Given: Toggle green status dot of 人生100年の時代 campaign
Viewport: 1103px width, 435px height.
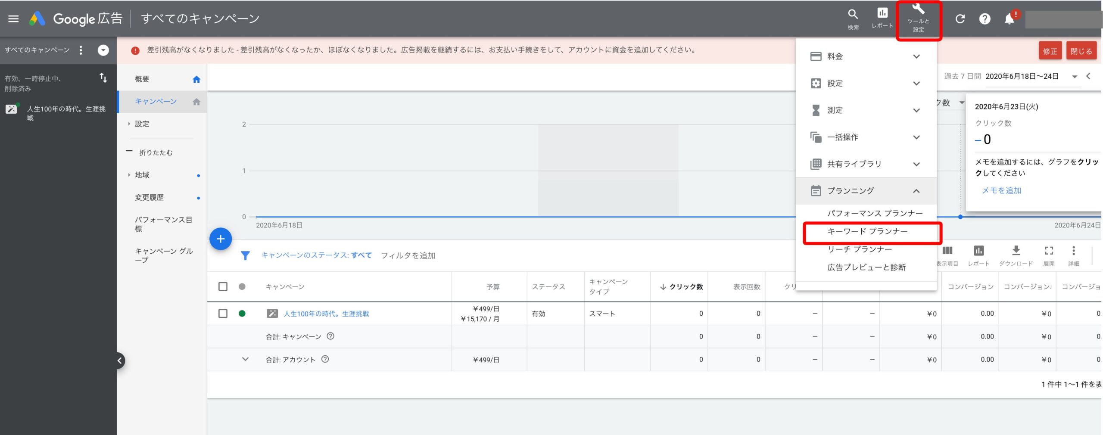Looking at the screenshot, I should pos(242,314).
